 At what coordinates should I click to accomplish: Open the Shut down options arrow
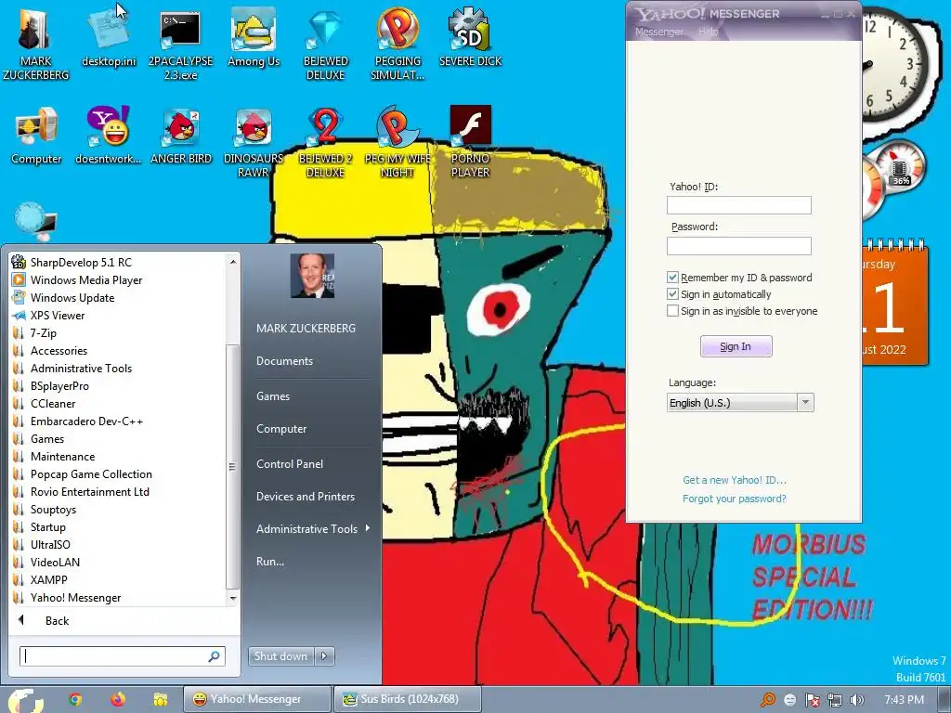(x=324, y=656)
